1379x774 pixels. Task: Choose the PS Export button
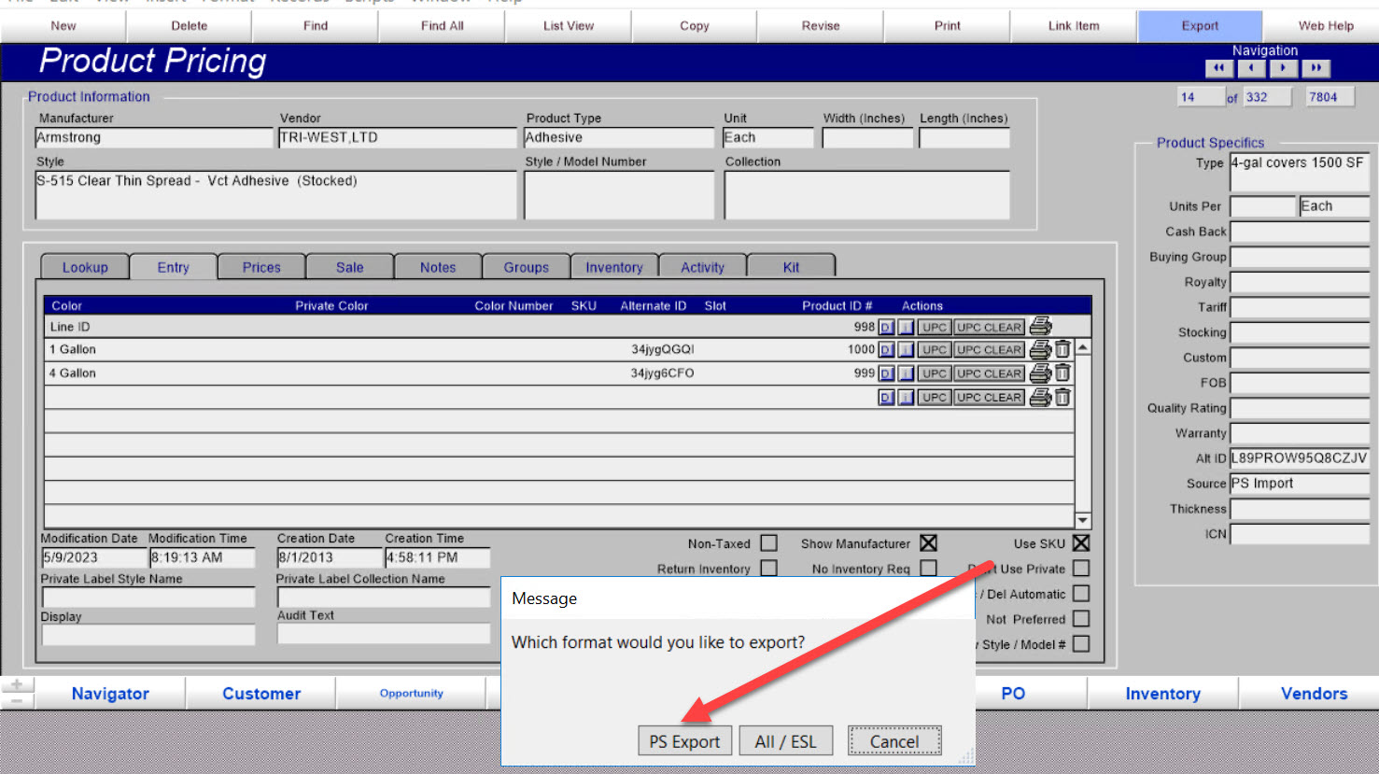coord(684,741)
